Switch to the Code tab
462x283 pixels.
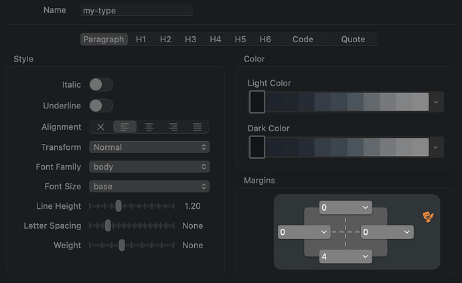pos(303,39)
